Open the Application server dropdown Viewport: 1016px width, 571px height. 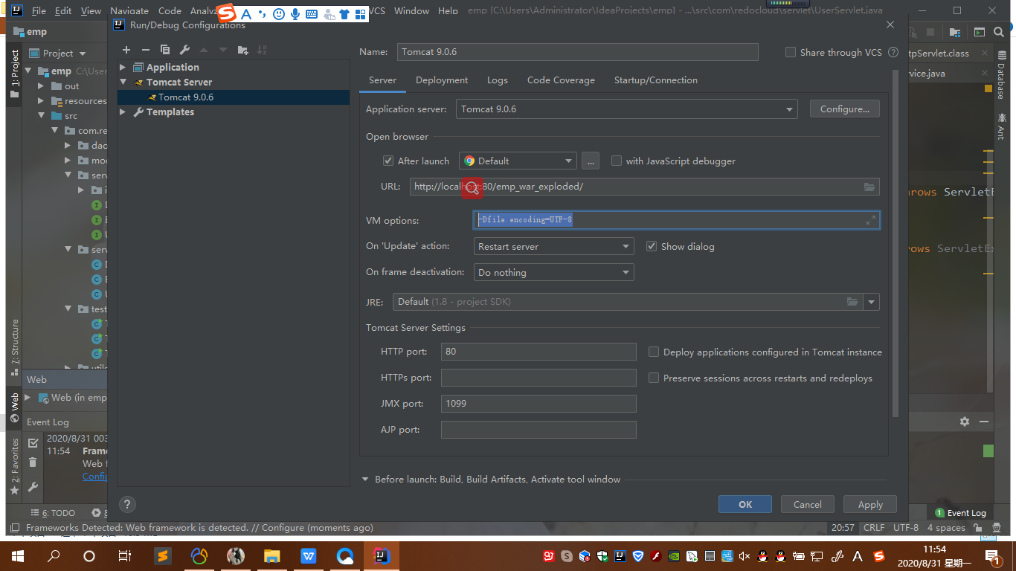tap(627, 109)
